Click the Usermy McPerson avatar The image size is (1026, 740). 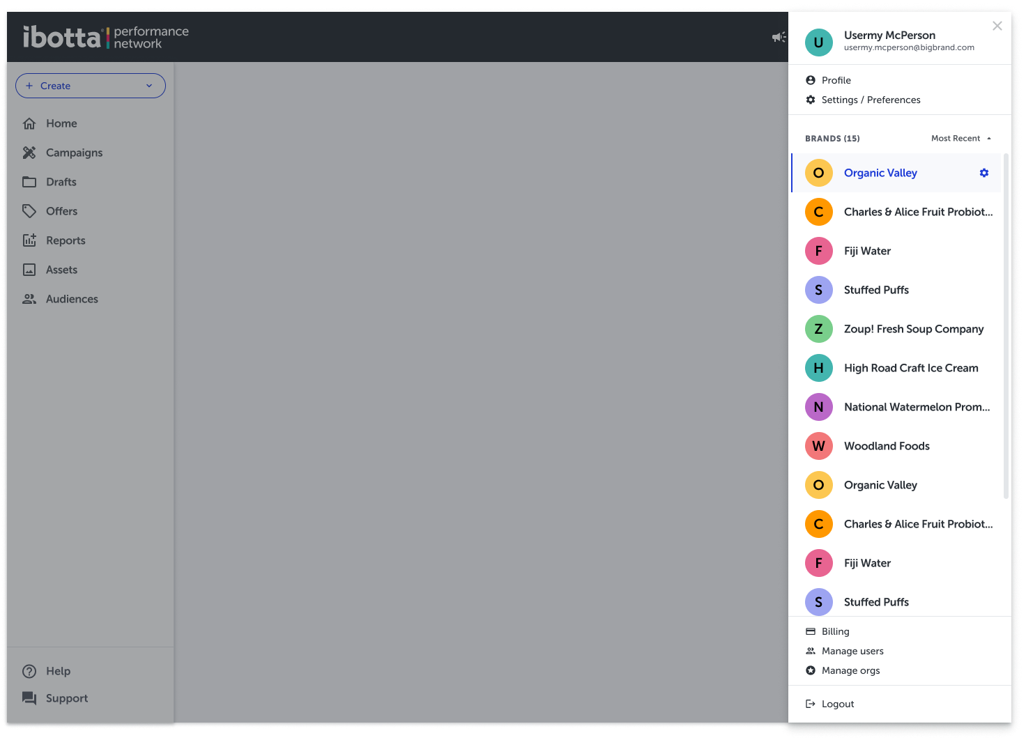[819, 42]
